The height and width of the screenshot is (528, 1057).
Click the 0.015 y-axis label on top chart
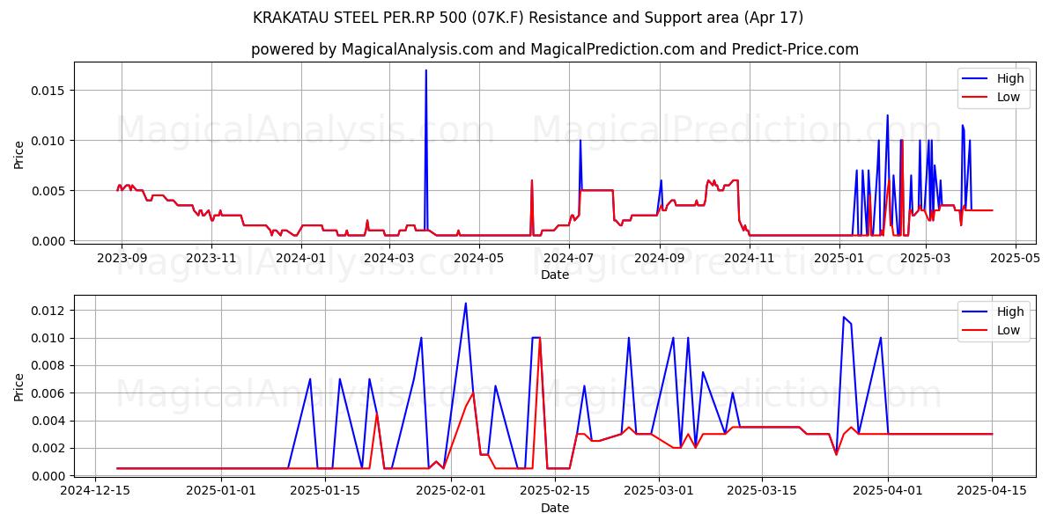(49, 91)
